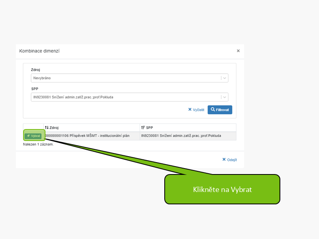Click the SPP field with IN9230081 value
Image resolution: width=319 pixels, height=239 pixels.
[x=130, y=97]
